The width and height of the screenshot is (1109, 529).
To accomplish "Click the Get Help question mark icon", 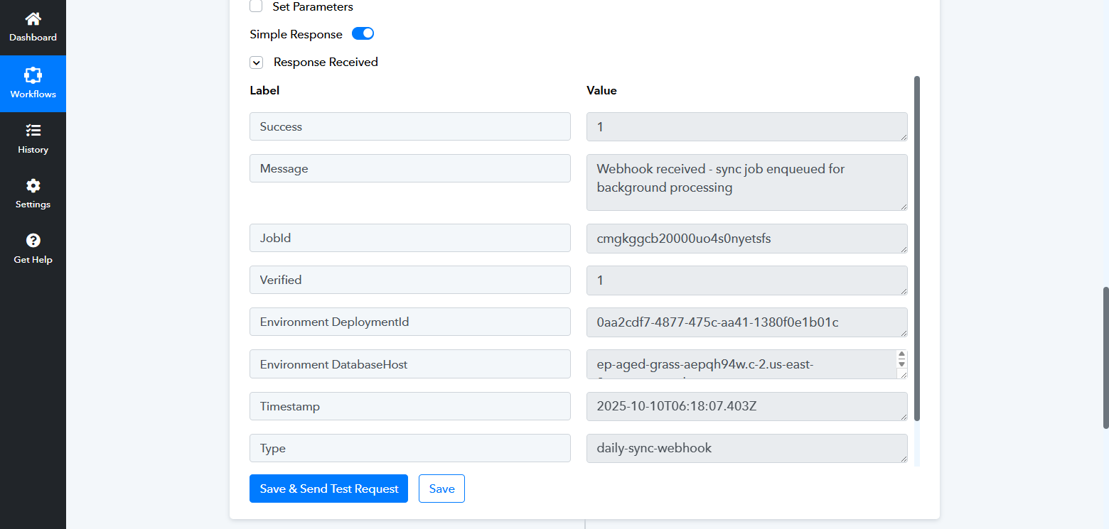I will [33, 241].
